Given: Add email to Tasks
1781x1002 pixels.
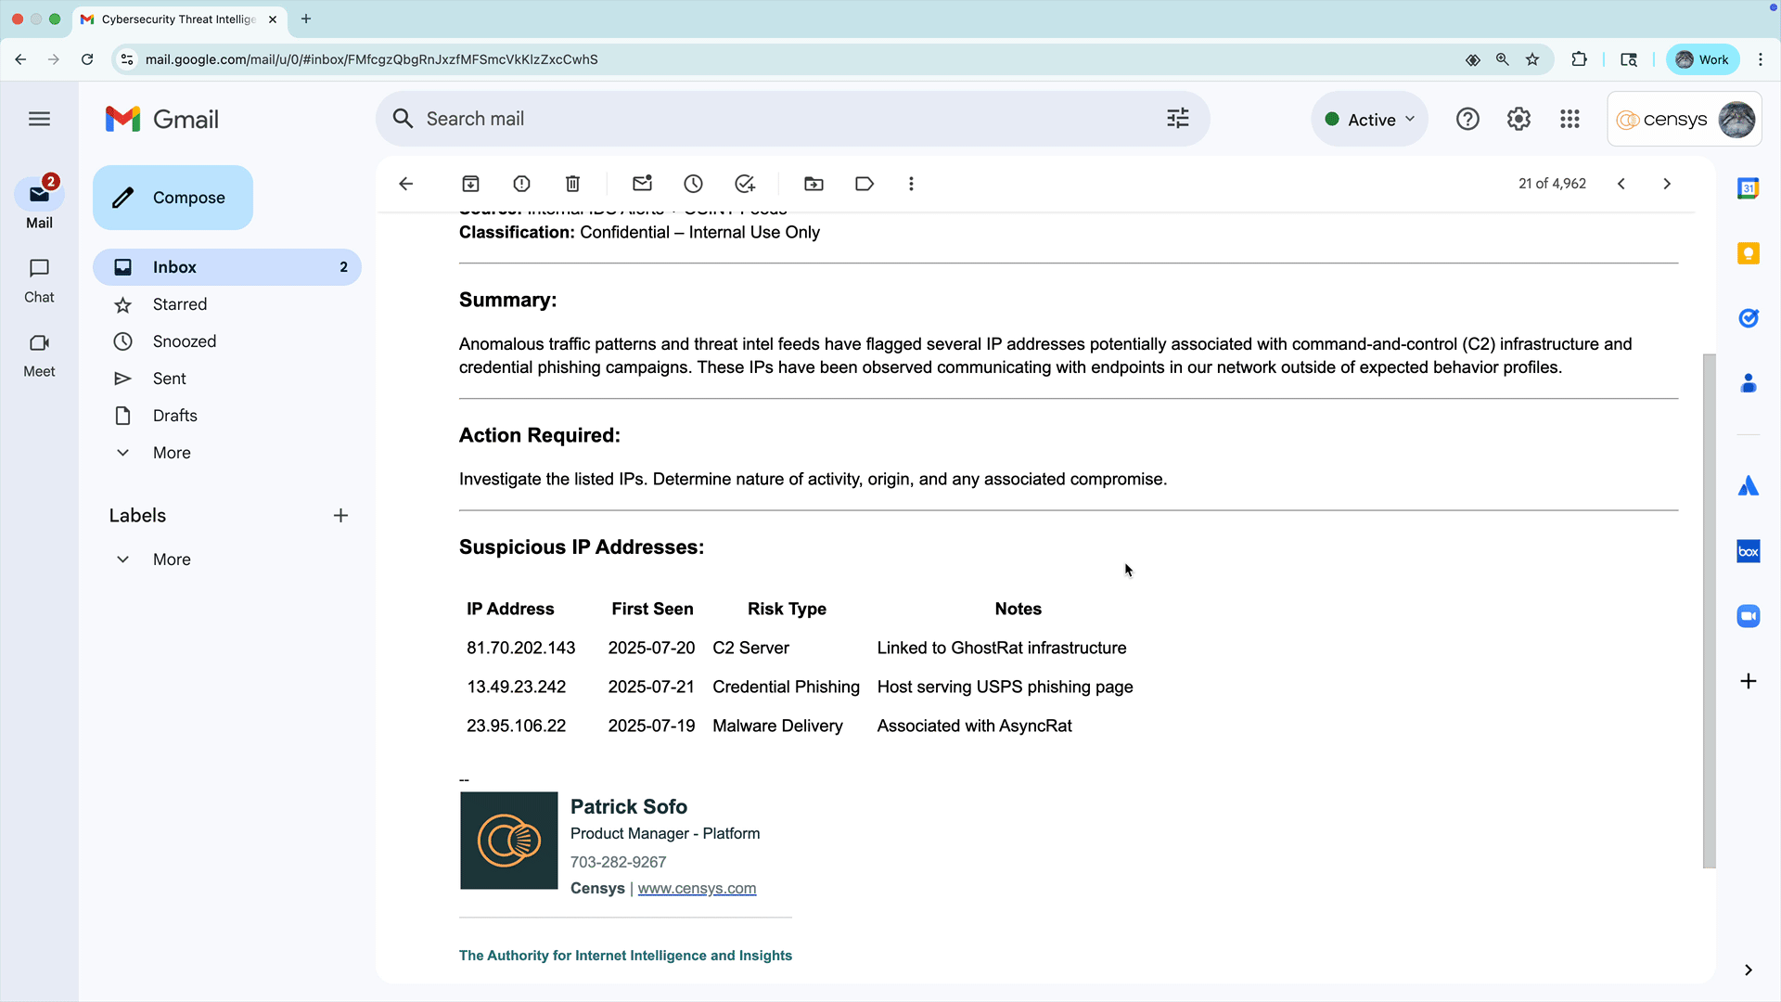Looking at the screenshot, I should click(x=745, y=184).
